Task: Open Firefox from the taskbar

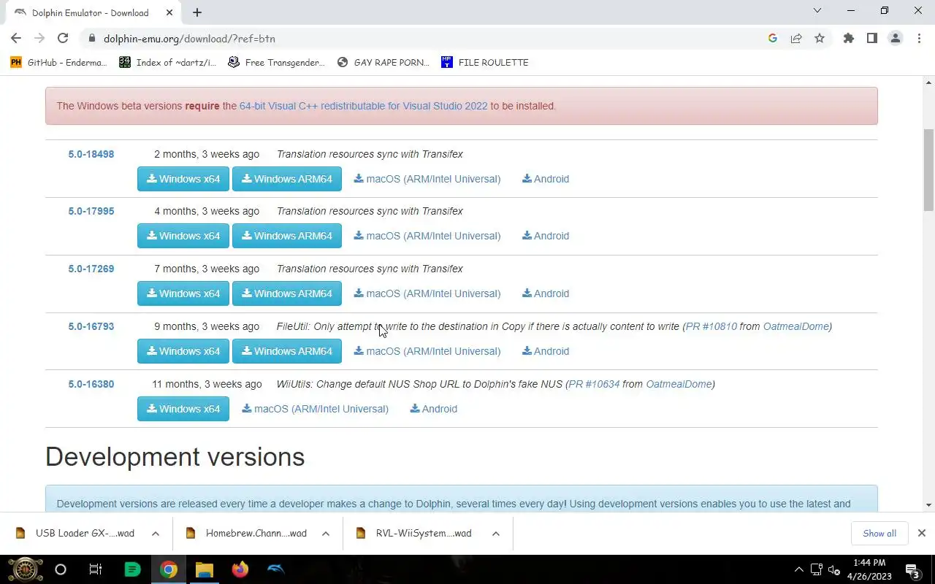Action: [240, 569]
